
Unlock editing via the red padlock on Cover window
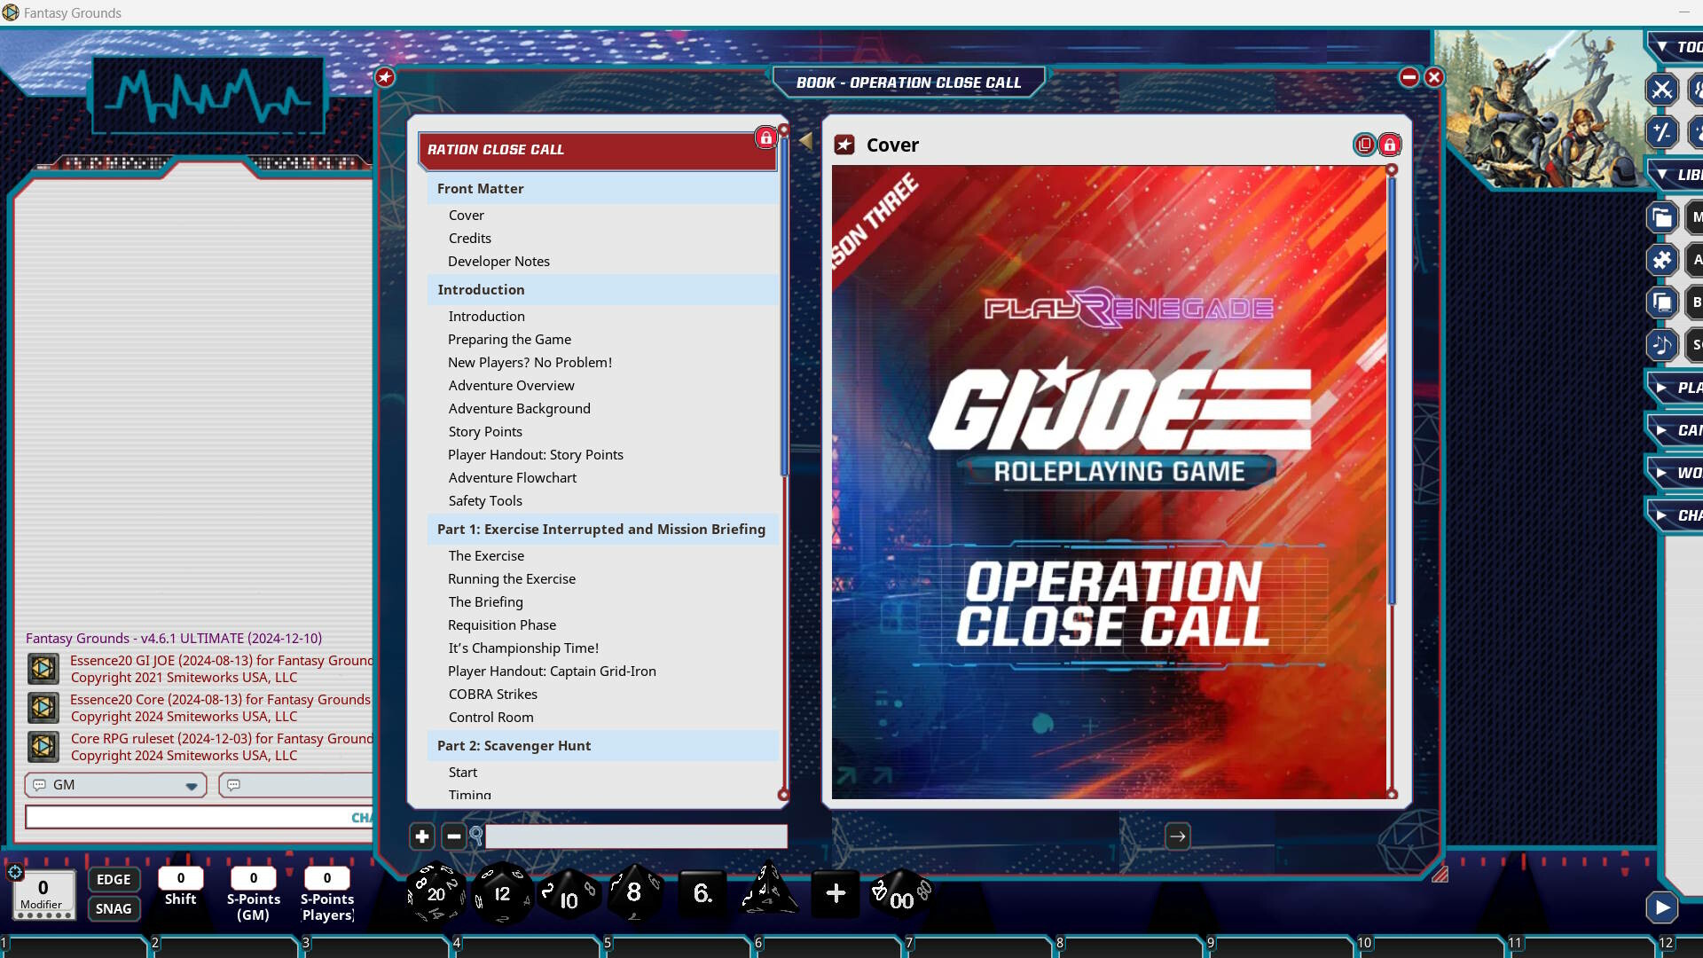pos(1389,145)
